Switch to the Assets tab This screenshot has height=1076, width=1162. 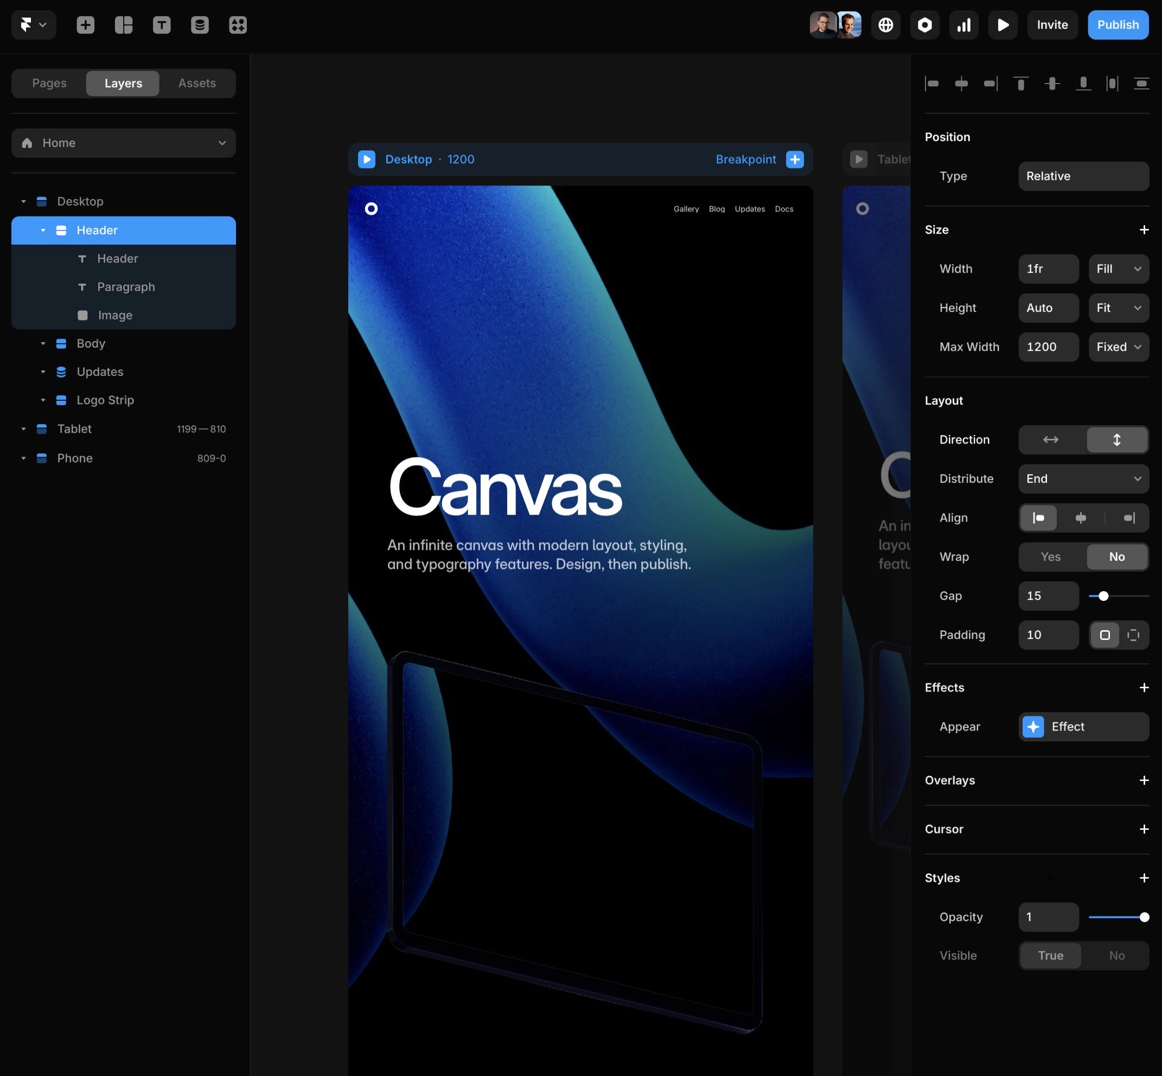tap(197, 84)
